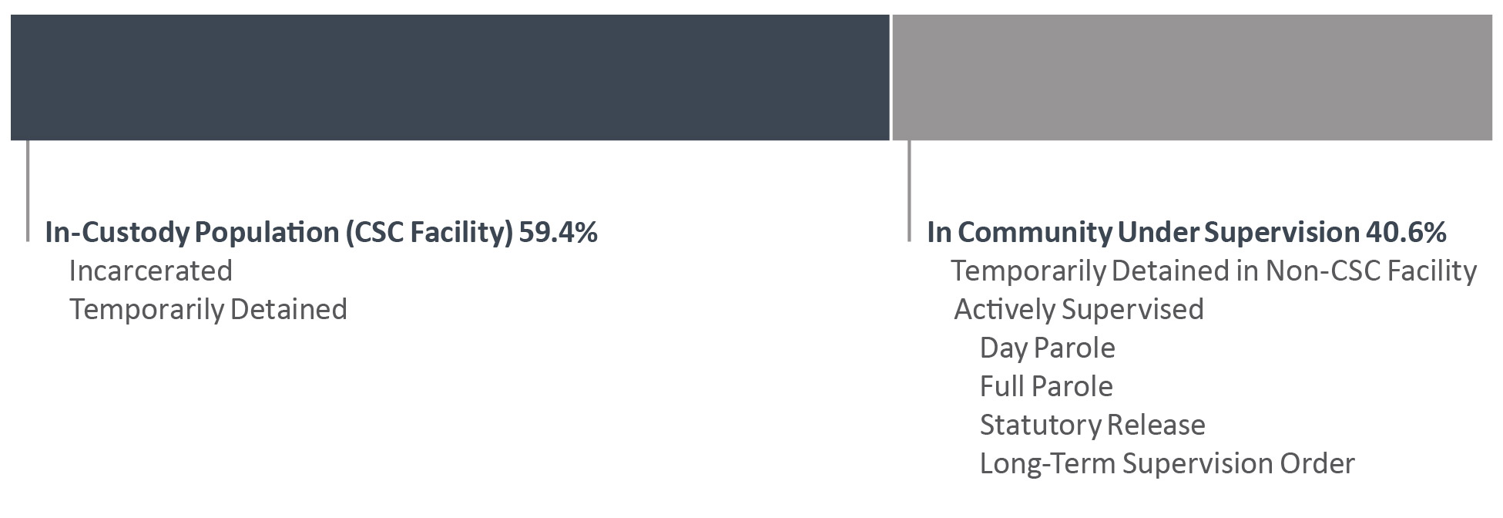Select the Incarcerated list item
Screen dimensions: 1503x518
151,271
